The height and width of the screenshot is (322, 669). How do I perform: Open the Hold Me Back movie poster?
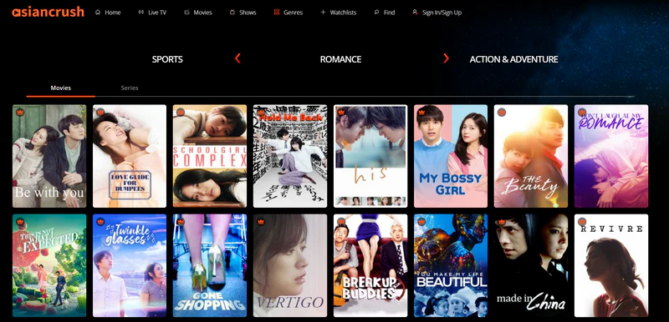pos(290,156)
